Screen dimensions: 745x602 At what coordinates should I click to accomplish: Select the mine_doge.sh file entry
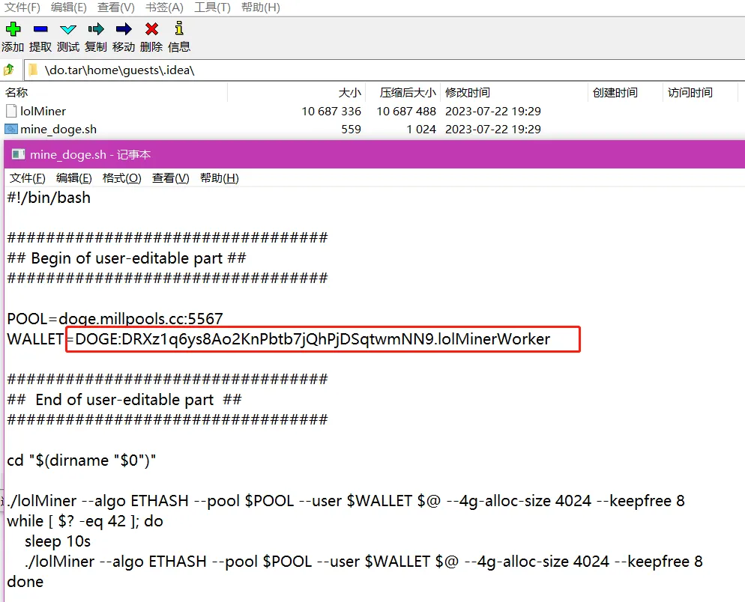(58, 129)
